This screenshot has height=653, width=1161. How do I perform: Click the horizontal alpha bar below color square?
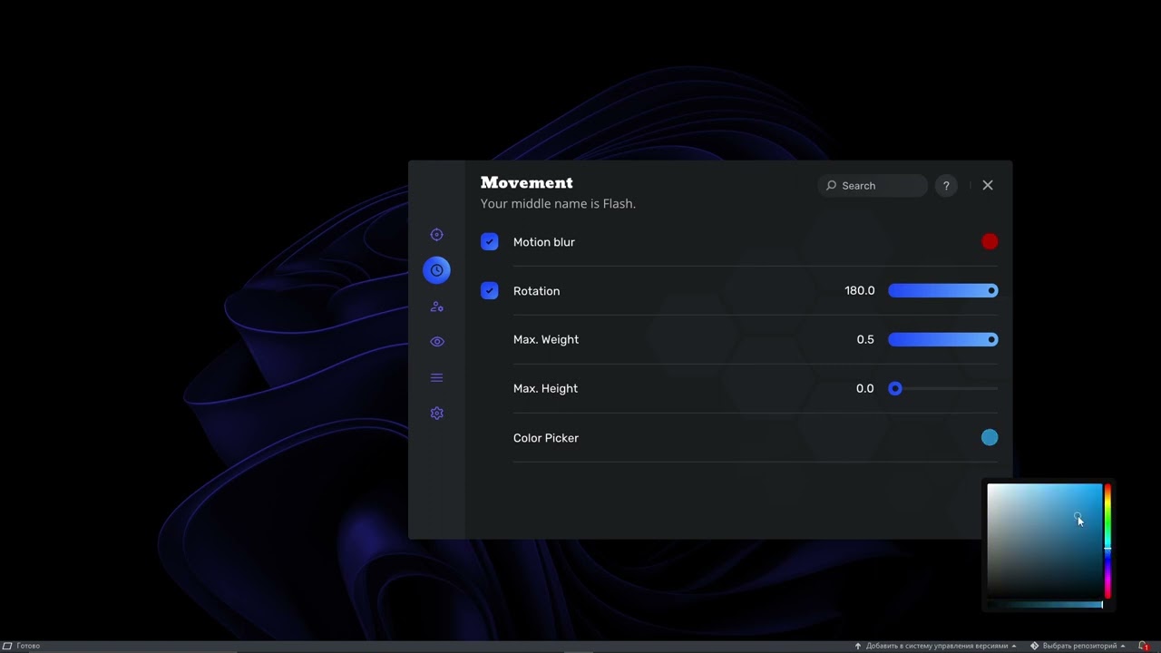(1045, 605)
